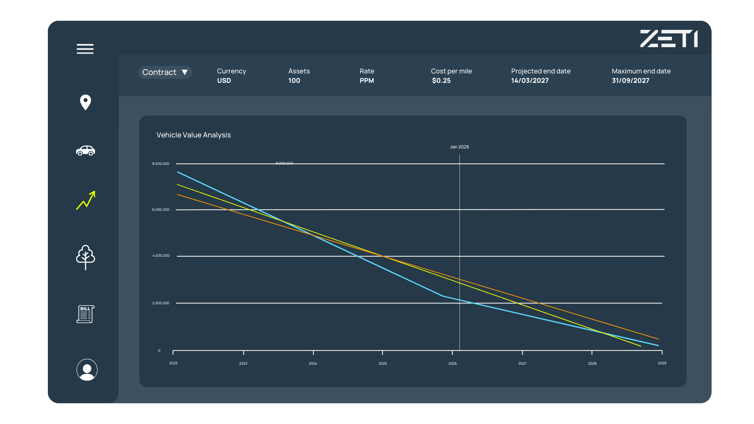
Task: Open the hamburger menu
Action: [x=85, y=49]
